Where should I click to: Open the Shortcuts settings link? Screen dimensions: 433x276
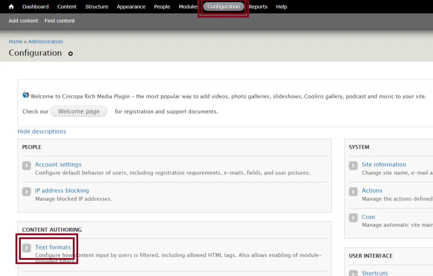375,273
